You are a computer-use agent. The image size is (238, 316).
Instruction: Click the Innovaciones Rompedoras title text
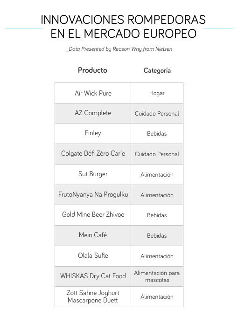point(123,27)
